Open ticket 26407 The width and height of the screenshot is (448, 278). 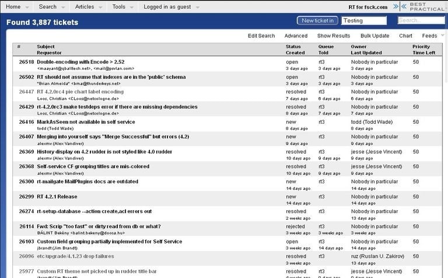(27, 137)
